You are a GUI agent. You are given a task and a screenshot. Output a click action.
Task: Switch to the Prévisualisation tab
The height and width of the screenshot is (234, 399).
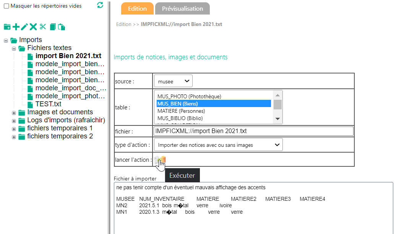182,8
